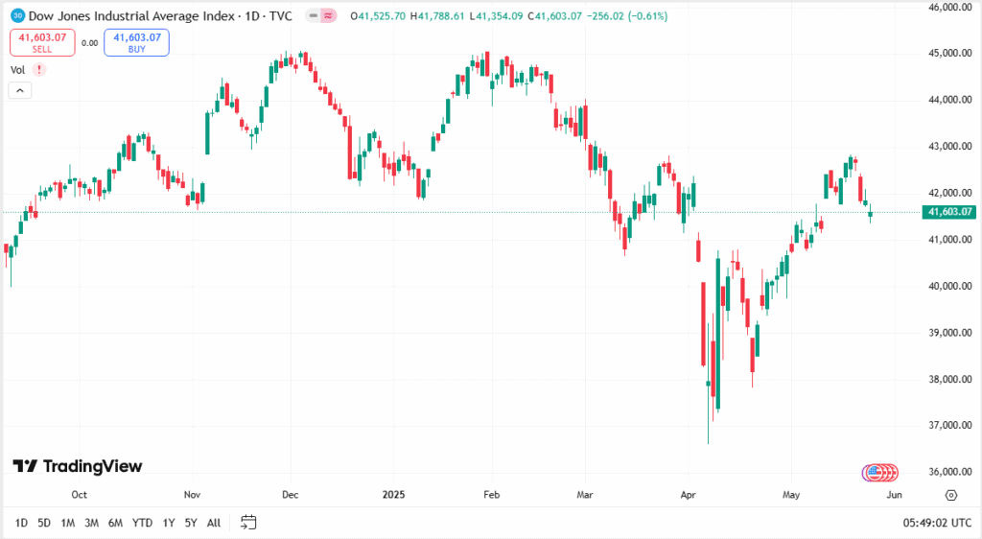Screen dimensions: 982x539
Task: Click the Dow Jones symbol logo icon
Action: 17,16
